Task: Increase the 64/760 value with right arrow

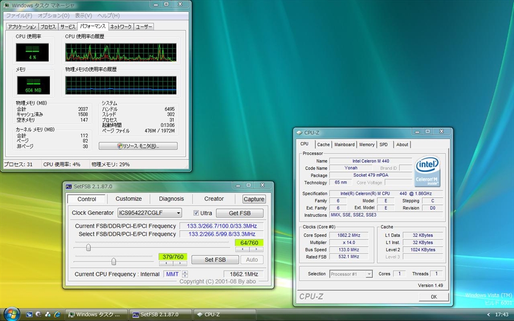Action: coord(256,249)
